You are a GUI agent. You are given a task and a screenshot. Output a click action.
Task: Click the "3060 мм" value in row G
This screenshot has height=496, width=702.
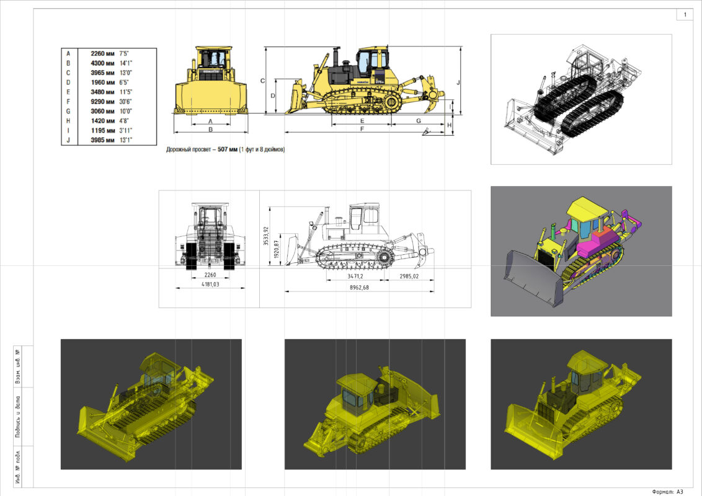(102, 112)
